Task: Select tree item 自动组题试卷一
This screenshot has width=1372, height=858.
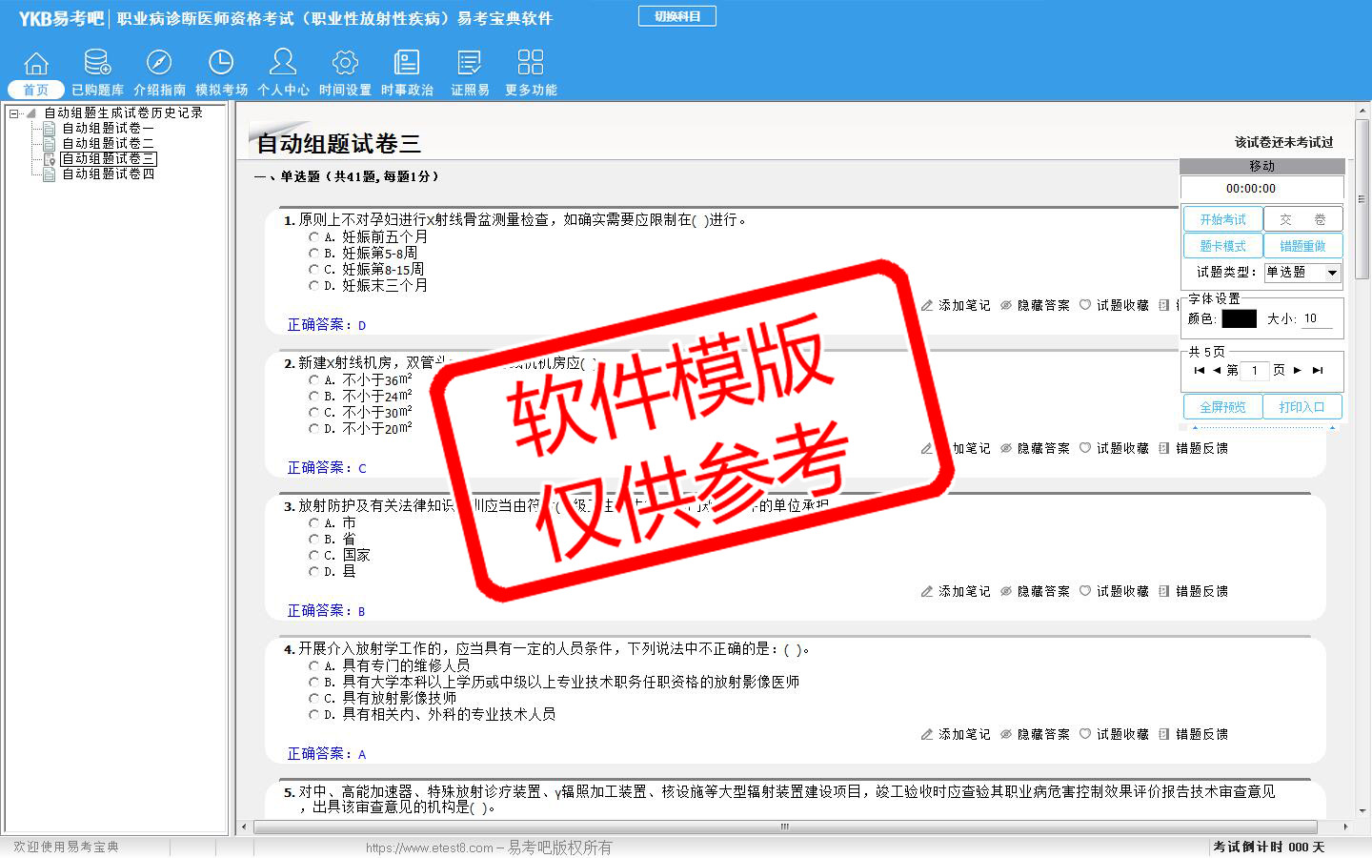Action: (108, 128)
